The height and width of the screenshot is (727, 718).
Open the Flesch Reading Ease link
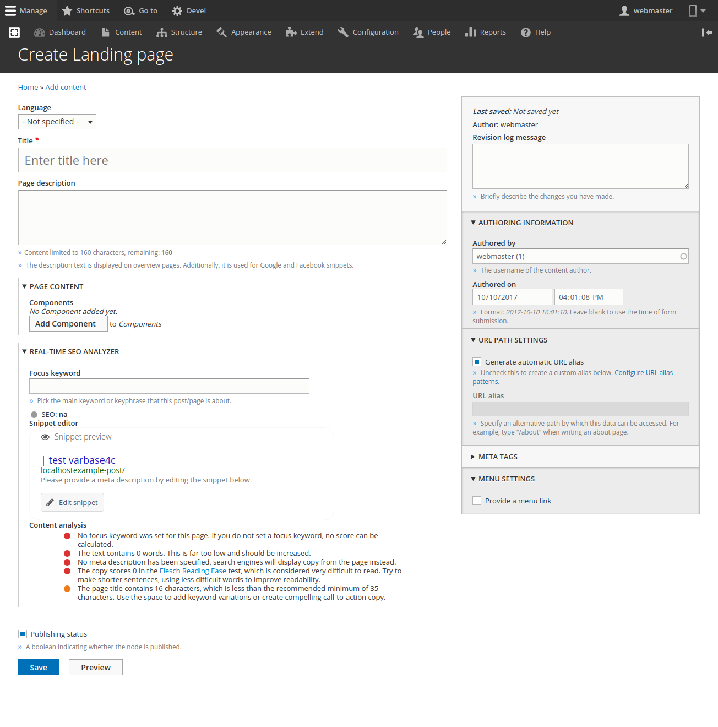tap(193, 571)
